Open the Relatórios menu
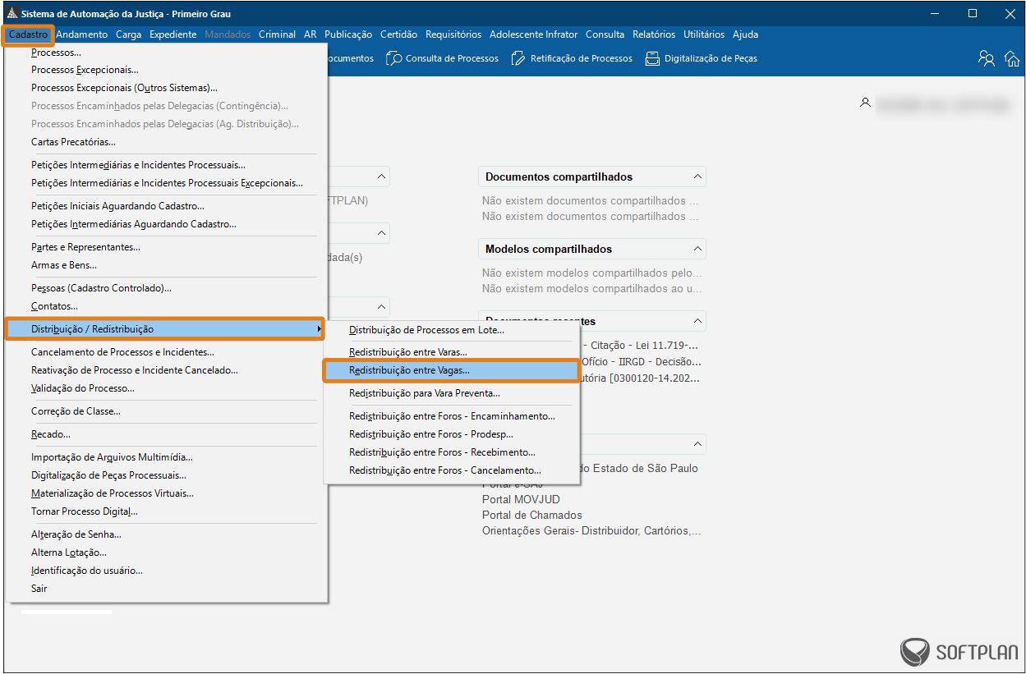Screen dimensions: 1026x674 pos(654,34)
